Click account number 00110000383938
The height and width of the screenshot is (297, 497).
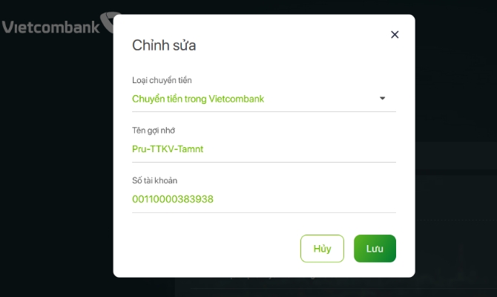click(x=173, y=199)
